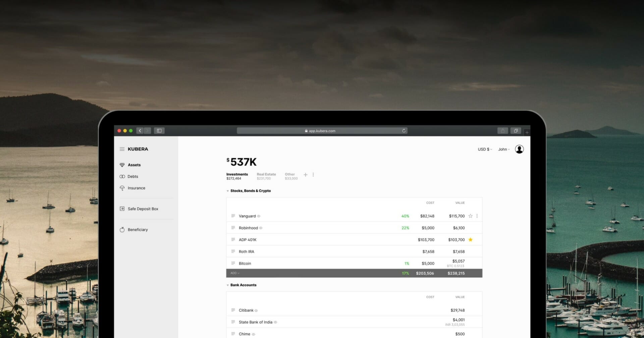644x338 pixels.
Task: Toggle visibility on the Robinhood account
Action: pyautogui.click(x=261, y=228)
